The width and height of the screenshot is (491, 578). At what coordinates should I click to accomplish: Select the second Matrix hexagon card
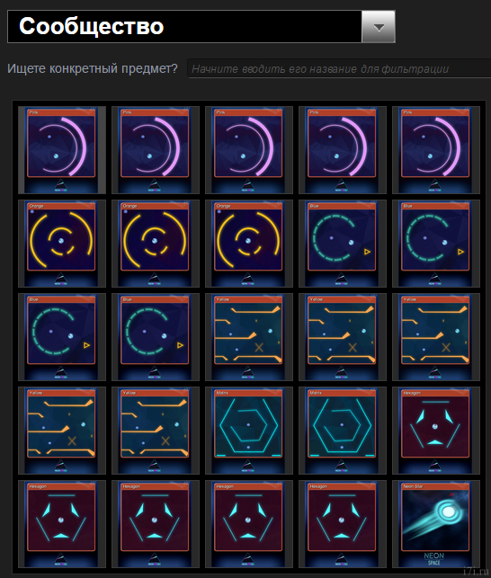point(343,431)
